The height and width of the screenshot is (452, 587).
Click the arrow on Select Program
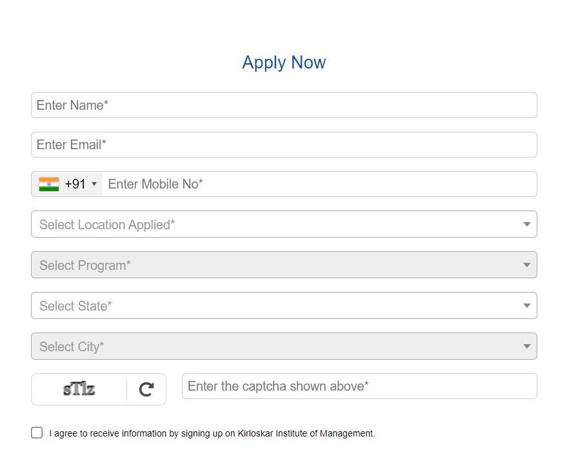click(x=526, y=265)
